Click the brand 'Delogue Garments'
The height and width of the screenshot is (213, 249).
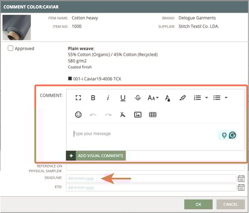tap(197, 18)
